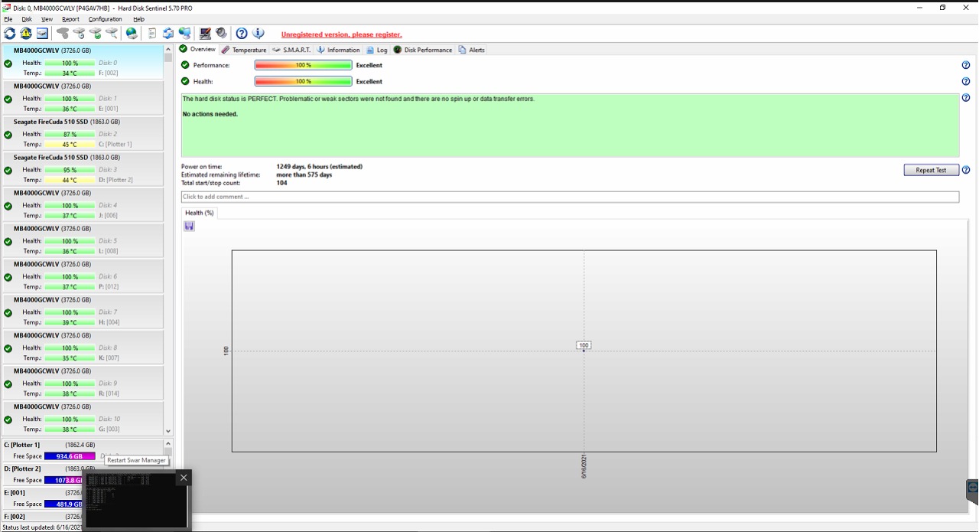Click the yellow warning alert toolbar icon
979x532 pixels.
(x=26, y=34)
